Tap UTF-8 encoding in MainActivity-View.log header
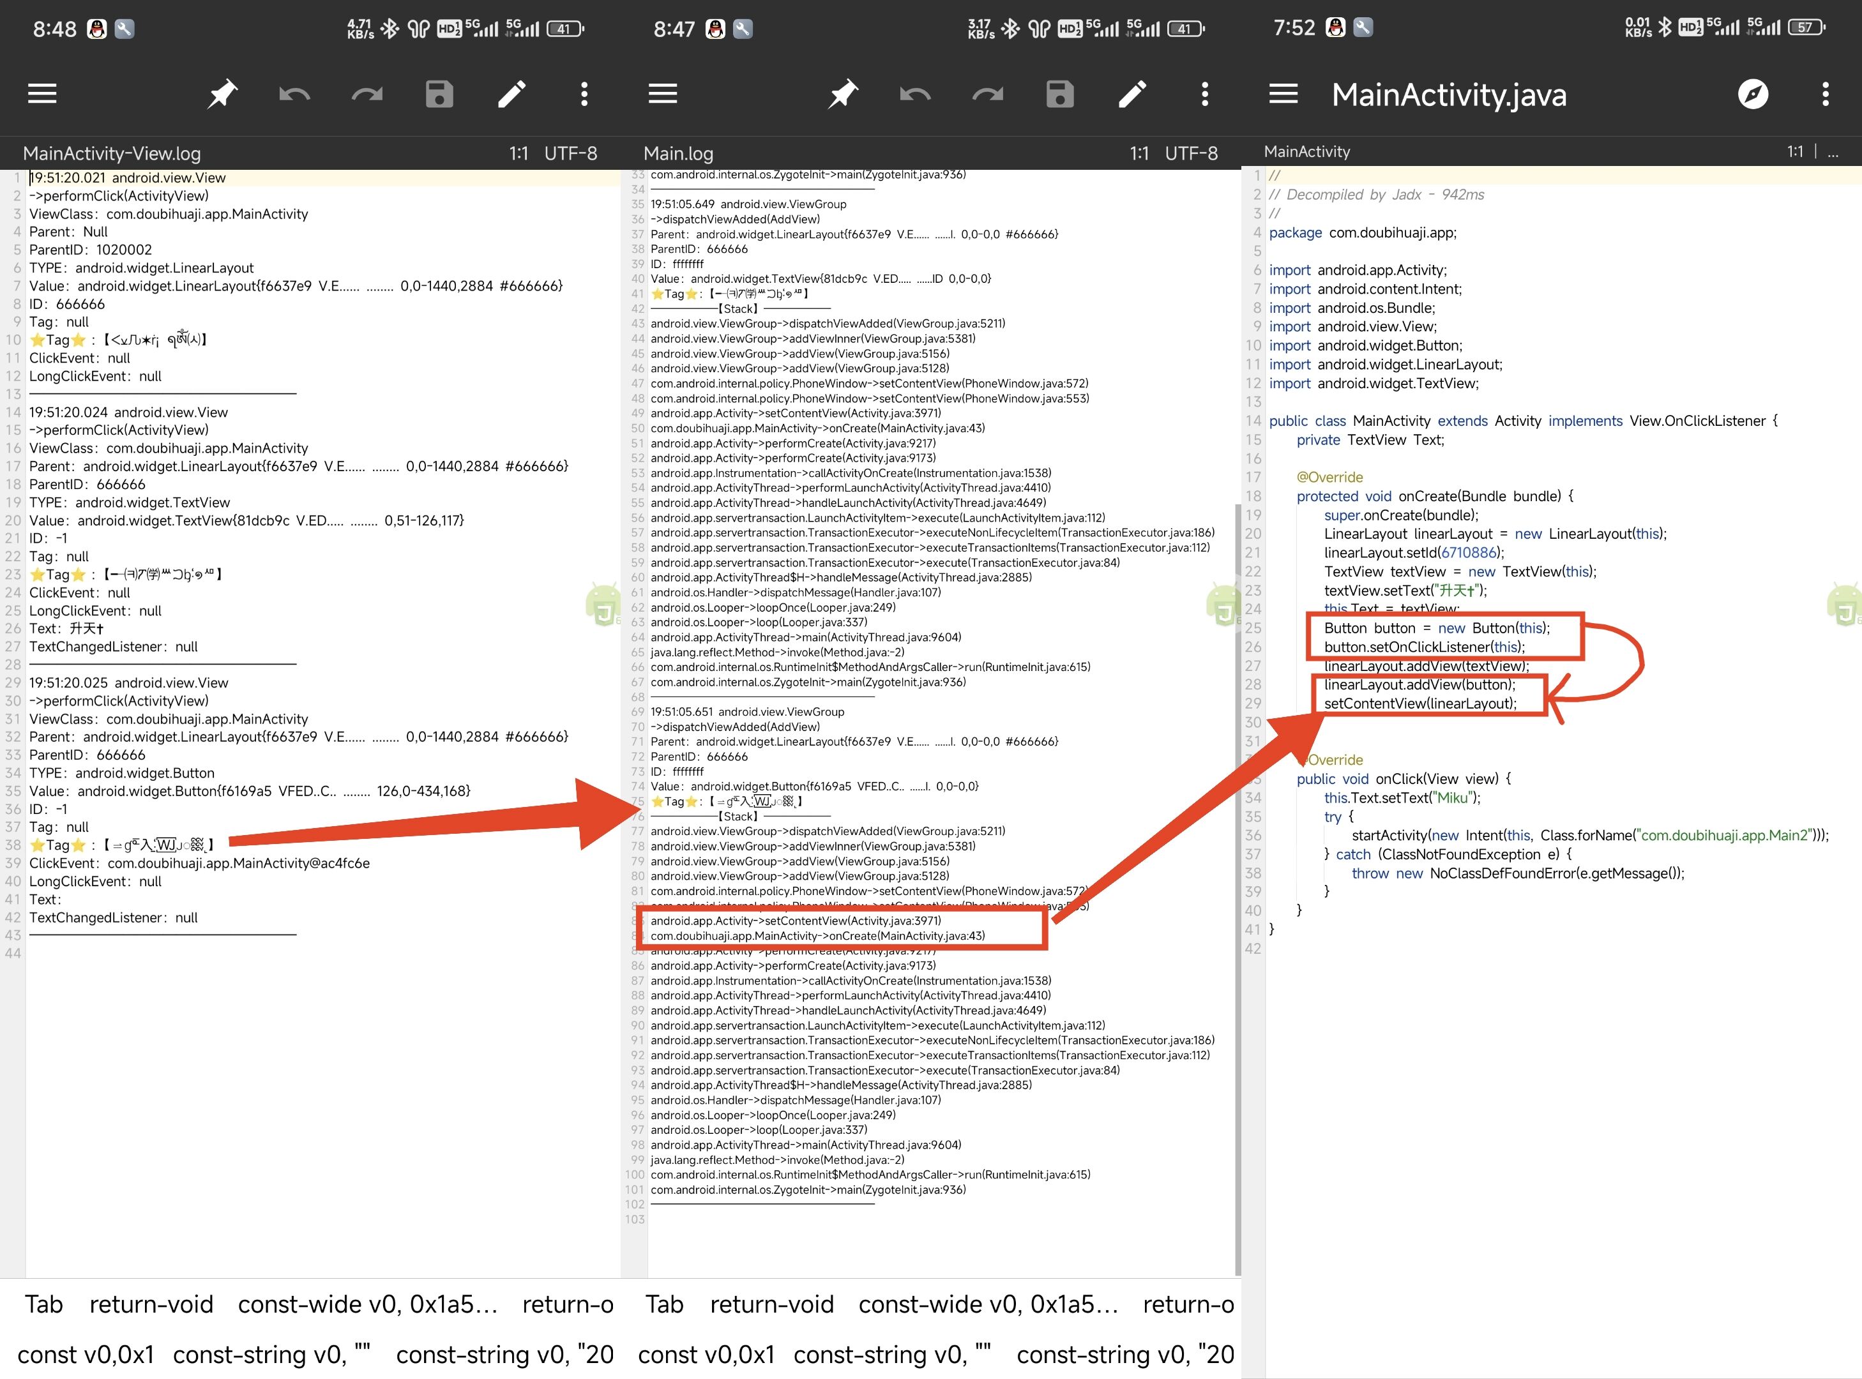The width and height of the screenshot is (1862, 1379). tap(570, 154)
